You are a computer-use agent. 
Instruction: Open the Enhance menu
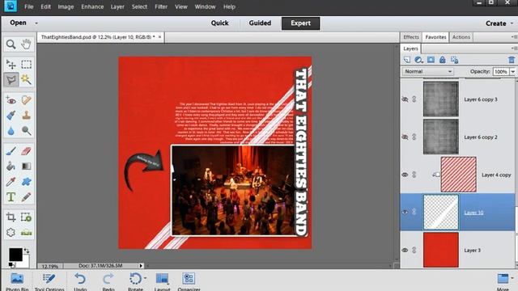92,6
